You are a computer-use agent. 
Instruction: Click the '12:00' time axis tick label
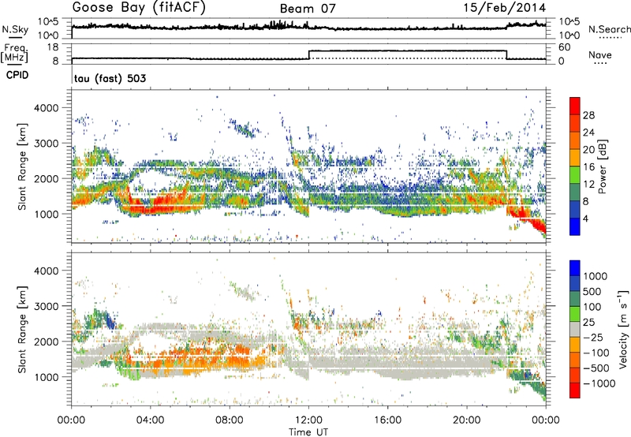tap(308, 420)
